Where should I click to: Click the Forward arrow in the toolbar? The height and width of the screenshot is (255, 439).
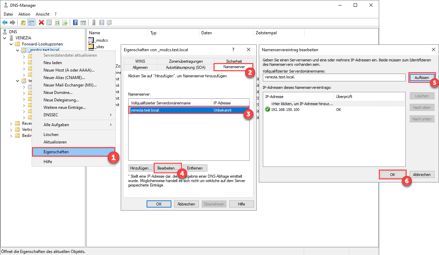(13, 22)
